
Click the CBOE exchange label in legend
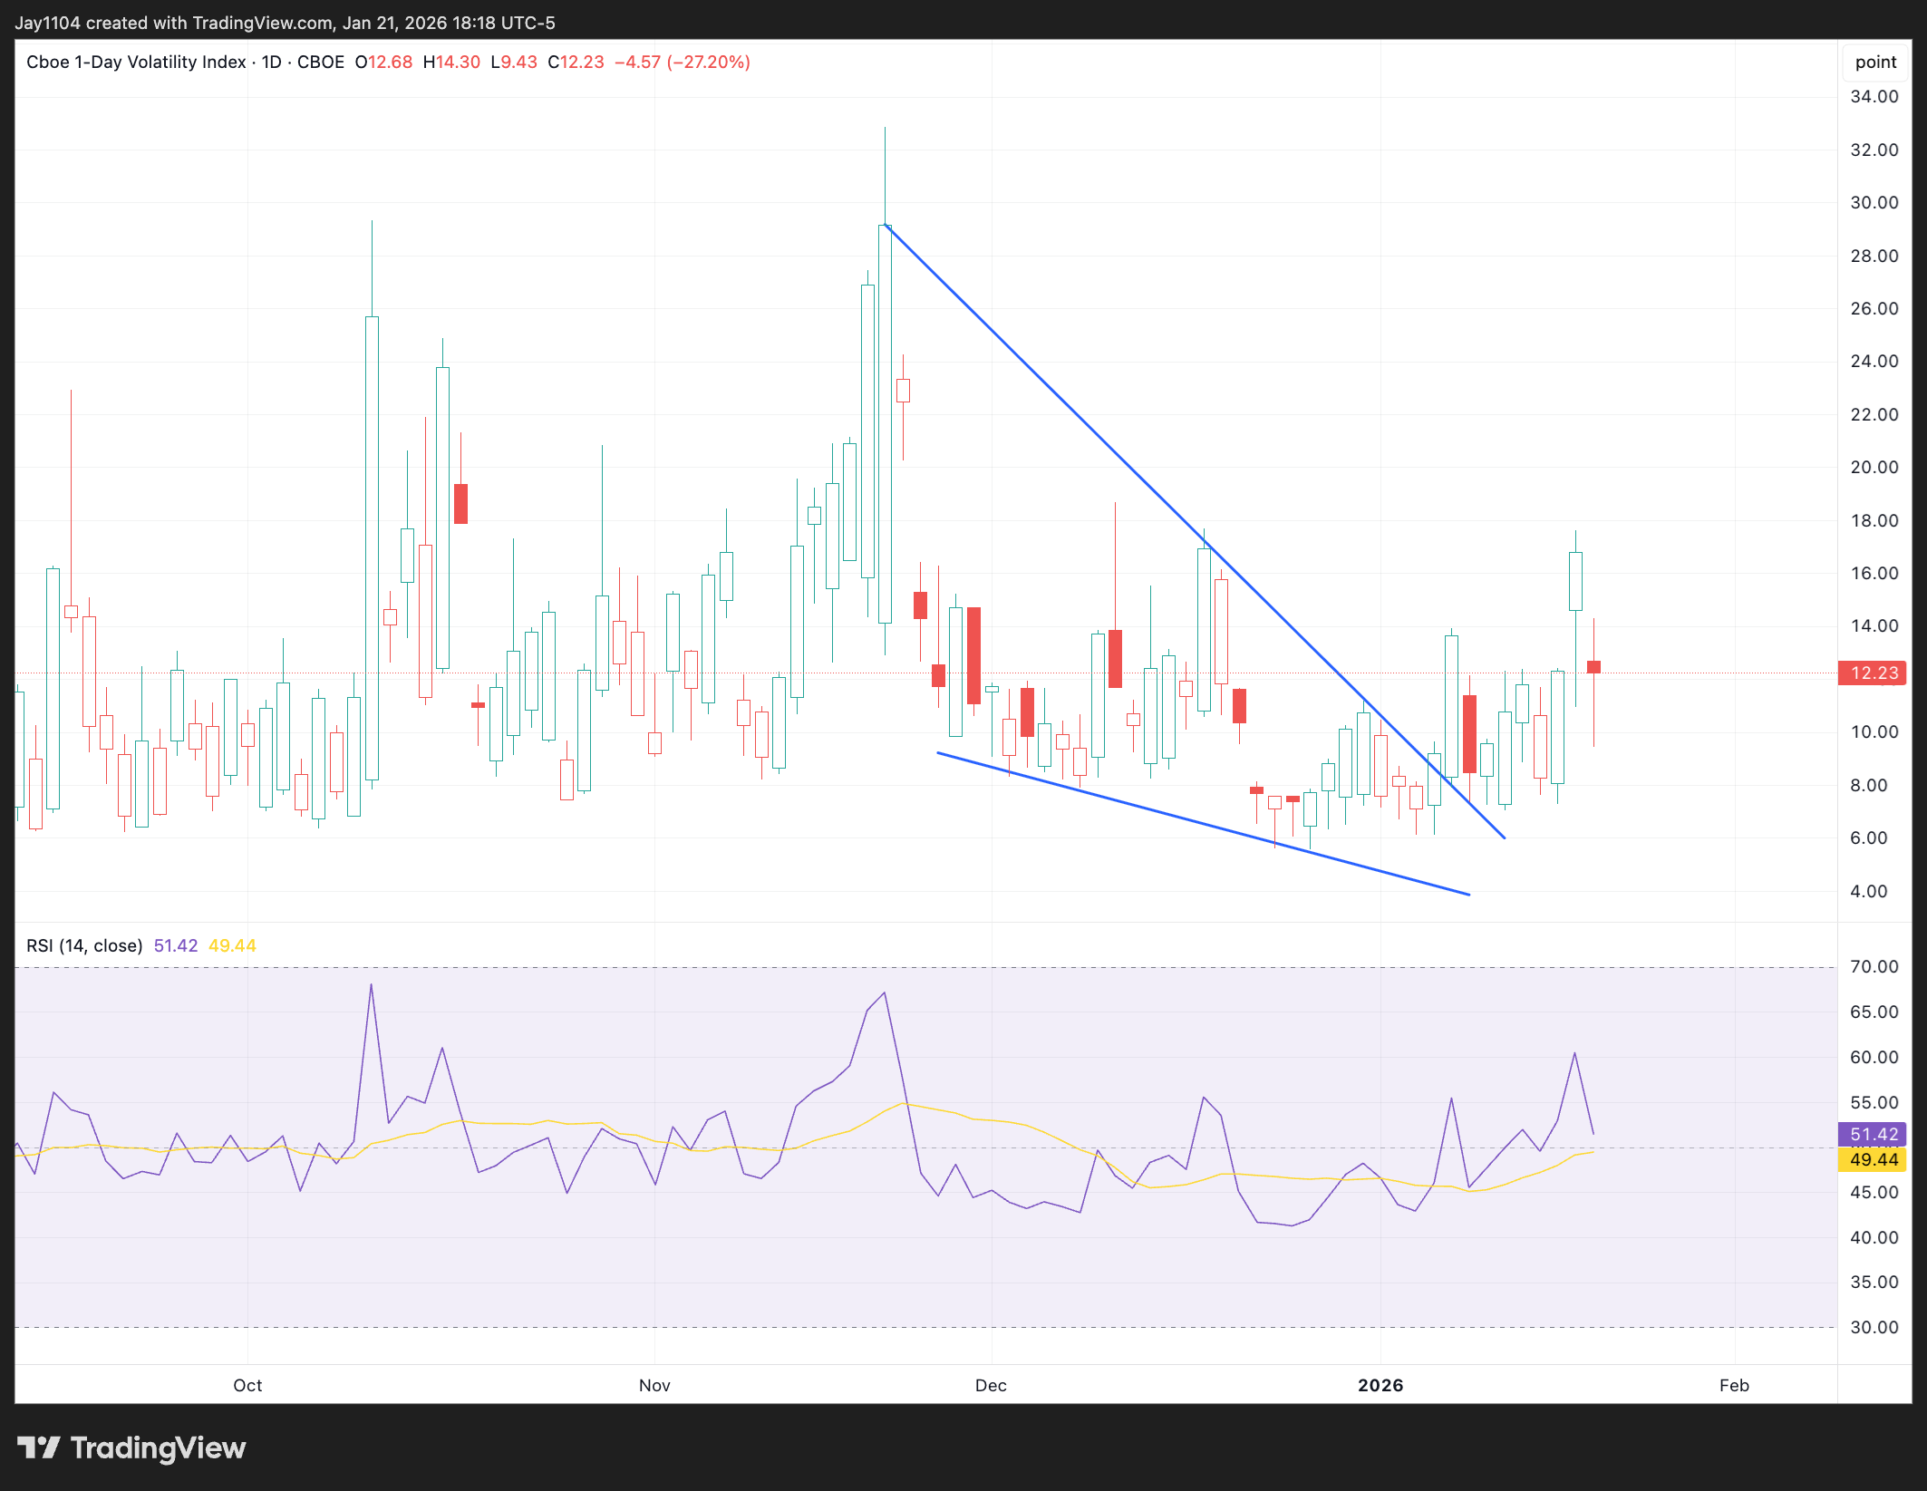(321, 62)
